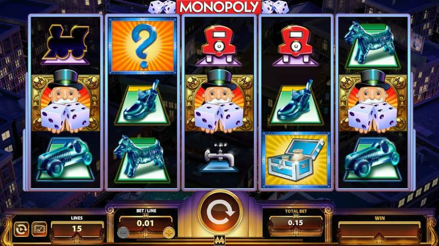This screenshot has width=439, height=246.
Task: Click the Mr. Monopoly dice symbol in first reel
Action: pos(65,102)
